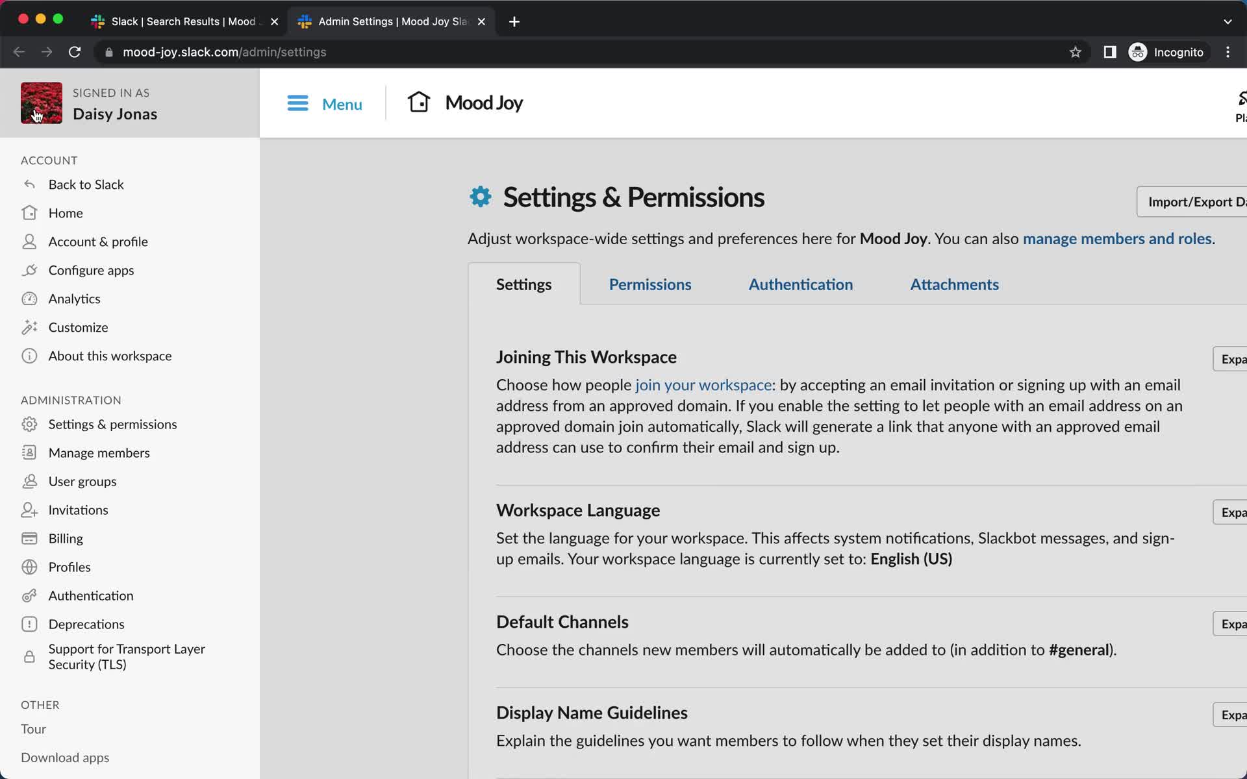
Task: Click the Customize icon
Action: coord(30,327)
